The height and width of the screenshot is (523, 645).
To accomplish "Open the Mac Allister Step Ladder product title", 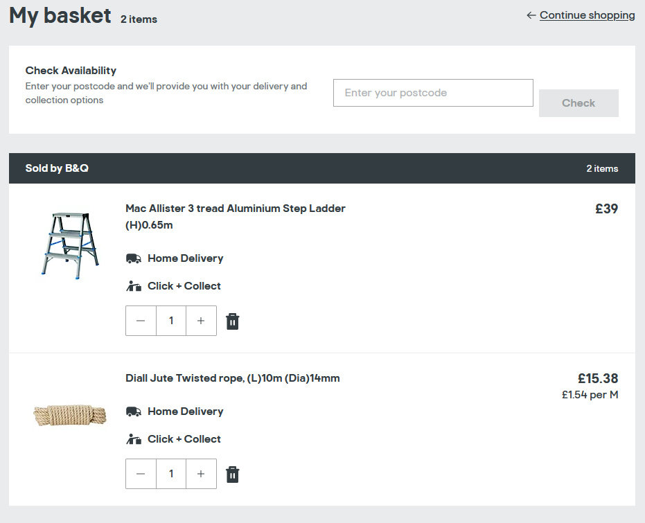I will [236, 217].
